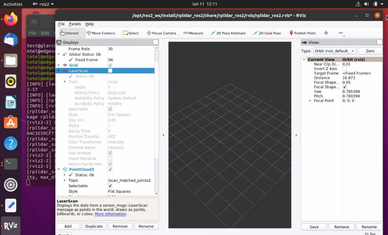Viewport: 388px width, 235px height.
Task: Expand the Focal Point property
Action: point(310,101)
